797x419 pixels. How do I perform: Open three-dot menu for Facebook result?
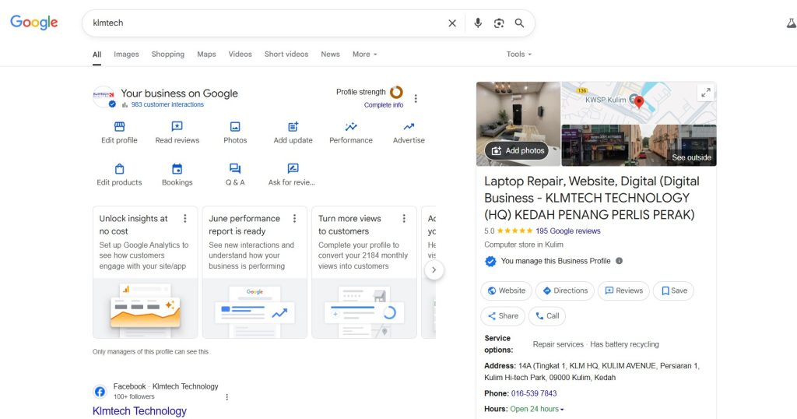pos(226,397)
